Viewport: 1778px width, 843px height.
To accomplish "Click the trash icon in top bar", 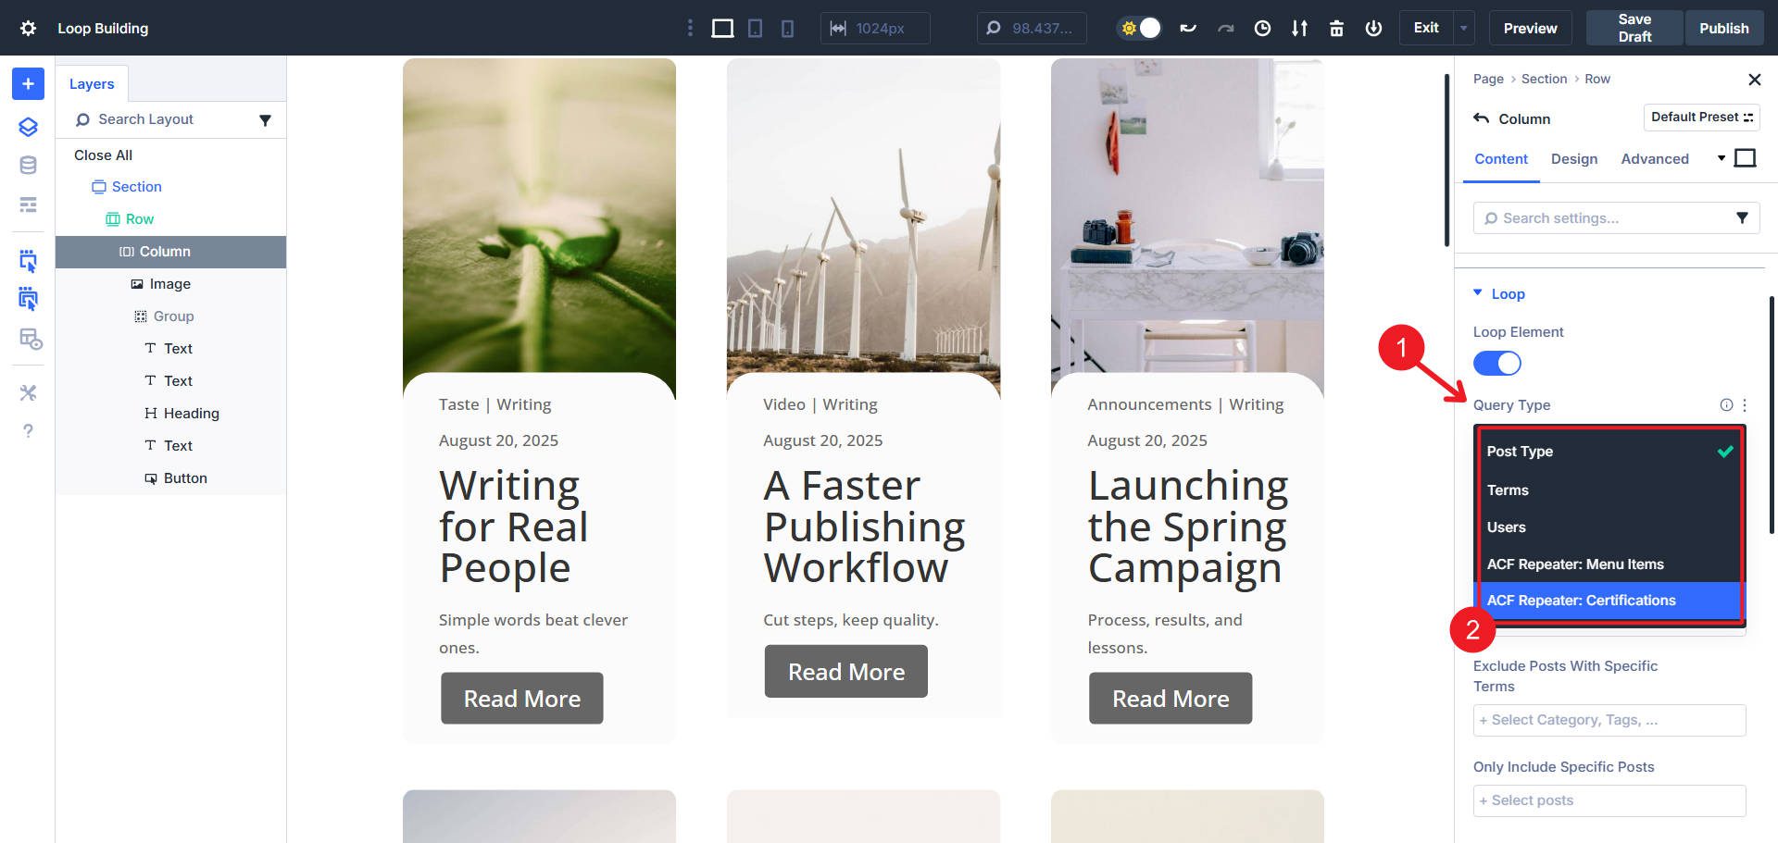I will click(1336, 28).
